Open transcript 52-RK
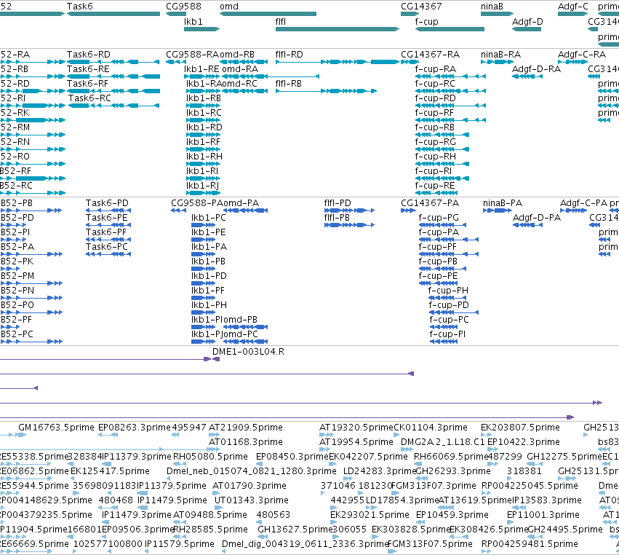 tap(15, 112)
